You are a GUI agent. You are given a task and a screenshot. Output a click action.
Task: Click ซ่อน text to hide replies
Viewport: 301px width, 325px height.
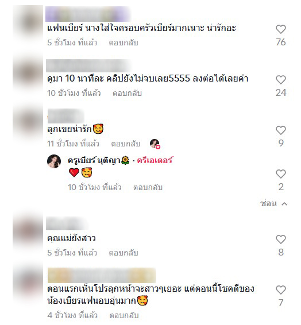click(x=268, y=203)
